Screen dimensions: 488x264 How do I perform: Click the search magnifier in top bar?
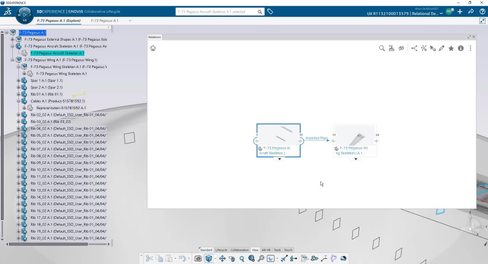[x=260, y=12]
